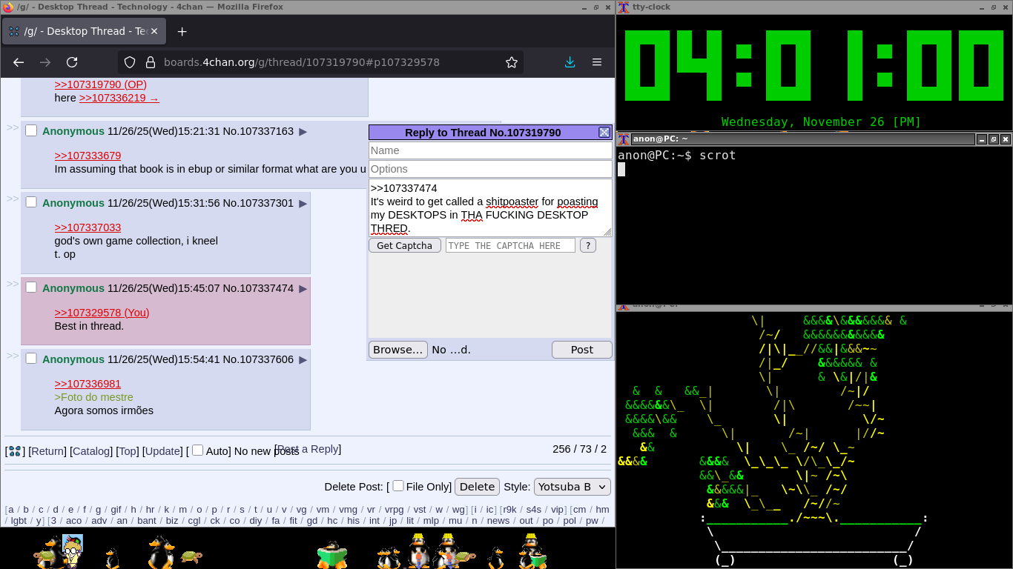
Task: Open the /r9k/ board link
Action: [509, 510]
